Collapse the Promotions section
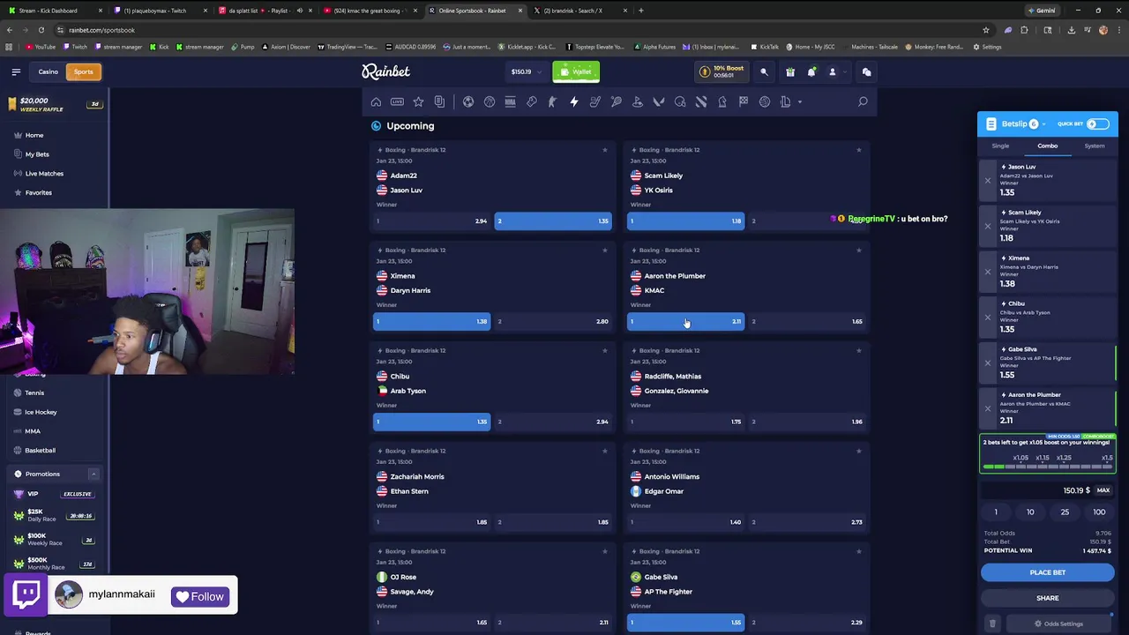The image size is (1129, 635). (x=93, y=474)
